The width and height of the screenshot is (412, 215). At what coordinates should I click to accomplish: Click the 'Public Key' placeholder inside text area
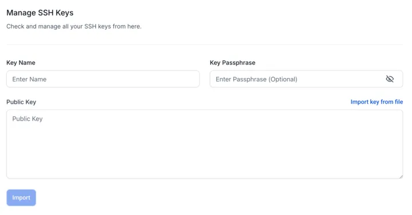point(27,119)
